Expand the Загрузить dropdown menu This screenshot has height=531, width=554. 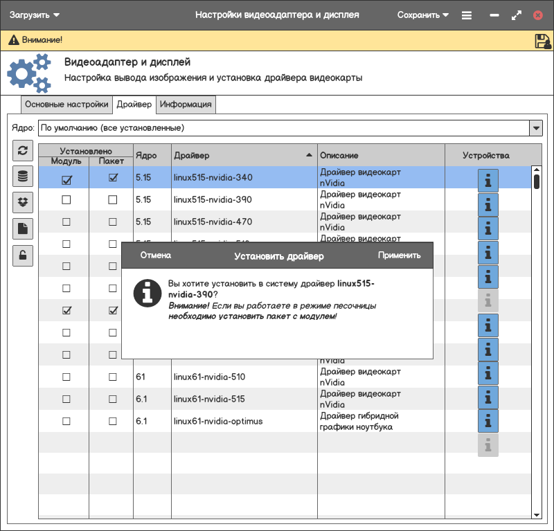(35, 15)
